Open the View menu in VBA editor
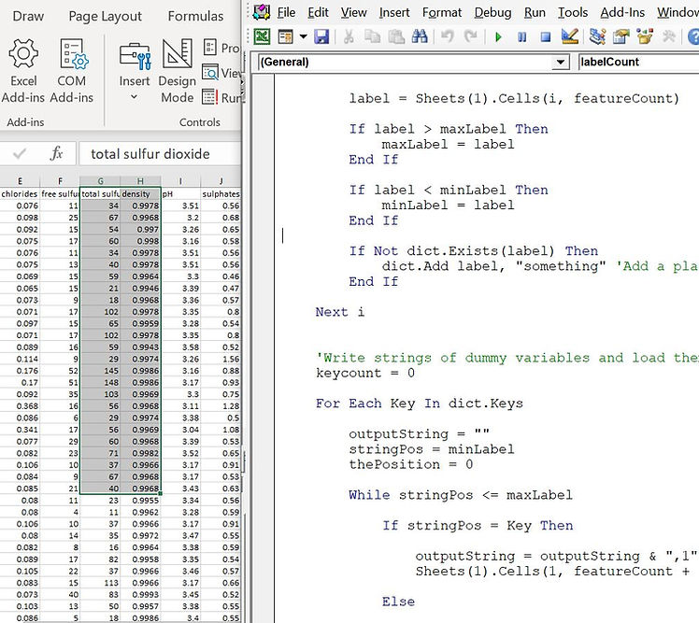Image resolution: width=699 pixels, height=623 pixels. pos(354,12)
